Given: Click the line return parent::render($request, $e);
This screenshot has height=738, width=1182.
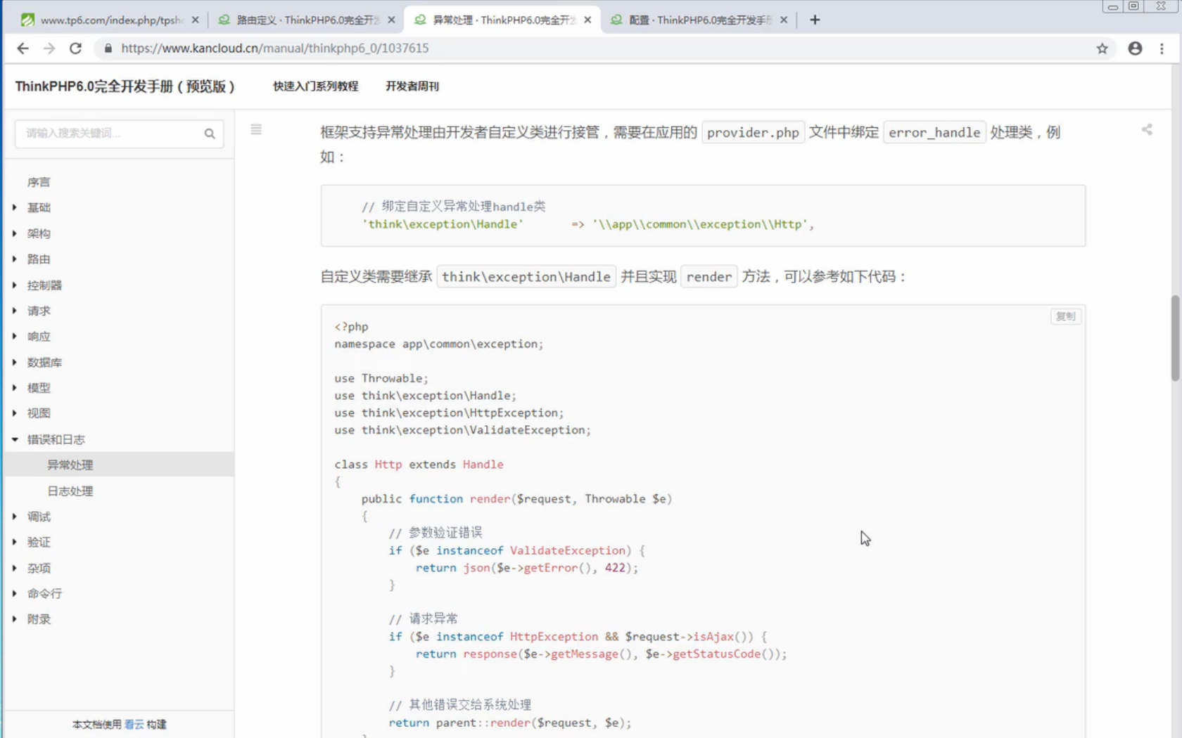Looking at the screenshot, I should click(x=510, y=723).
